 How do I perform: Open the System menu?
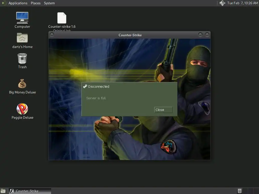tap(49, 3)
